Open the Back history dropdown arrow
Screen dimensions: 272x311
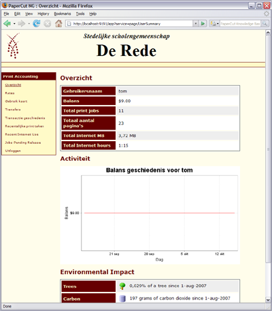[14, 23]
